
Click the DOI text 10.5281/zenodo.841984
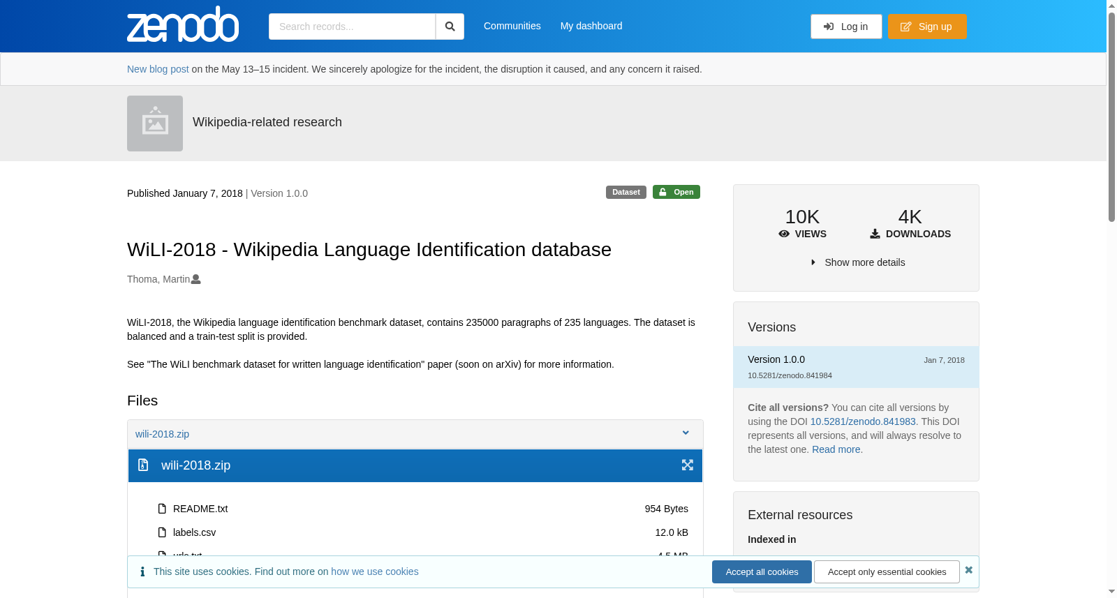pyautogui.click(x=790, y=375)
